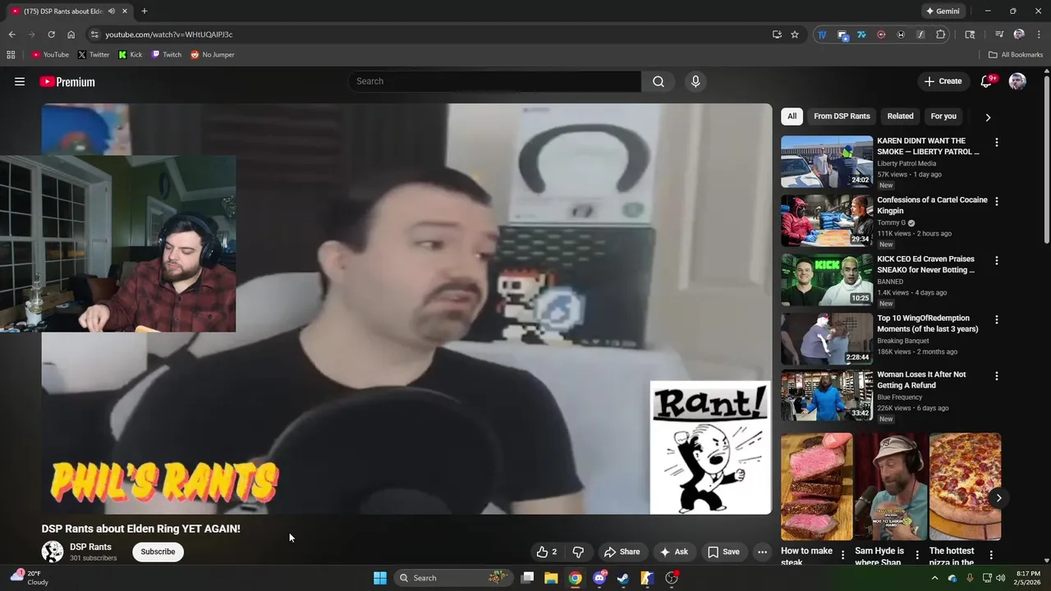Open options for Woman Loses It video
Image resolution: width=1051 pixels, height=591 pixels.
[997, 376]
